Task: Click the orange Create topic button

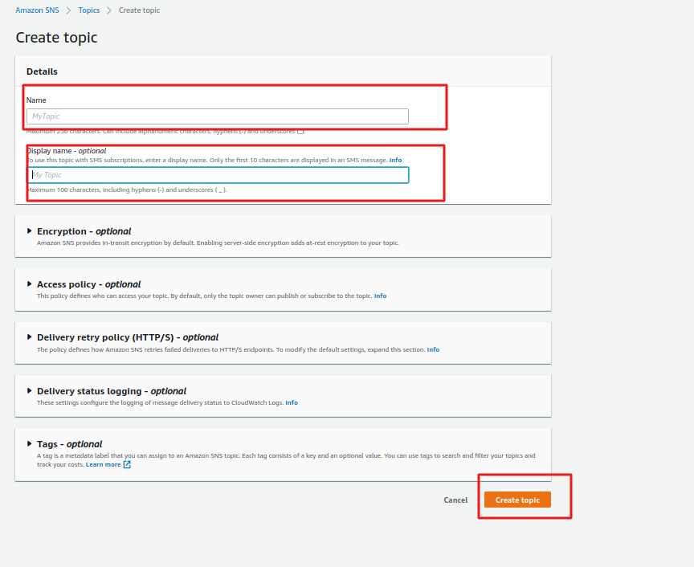Action: pyautogui.click(x=517, y=500)
